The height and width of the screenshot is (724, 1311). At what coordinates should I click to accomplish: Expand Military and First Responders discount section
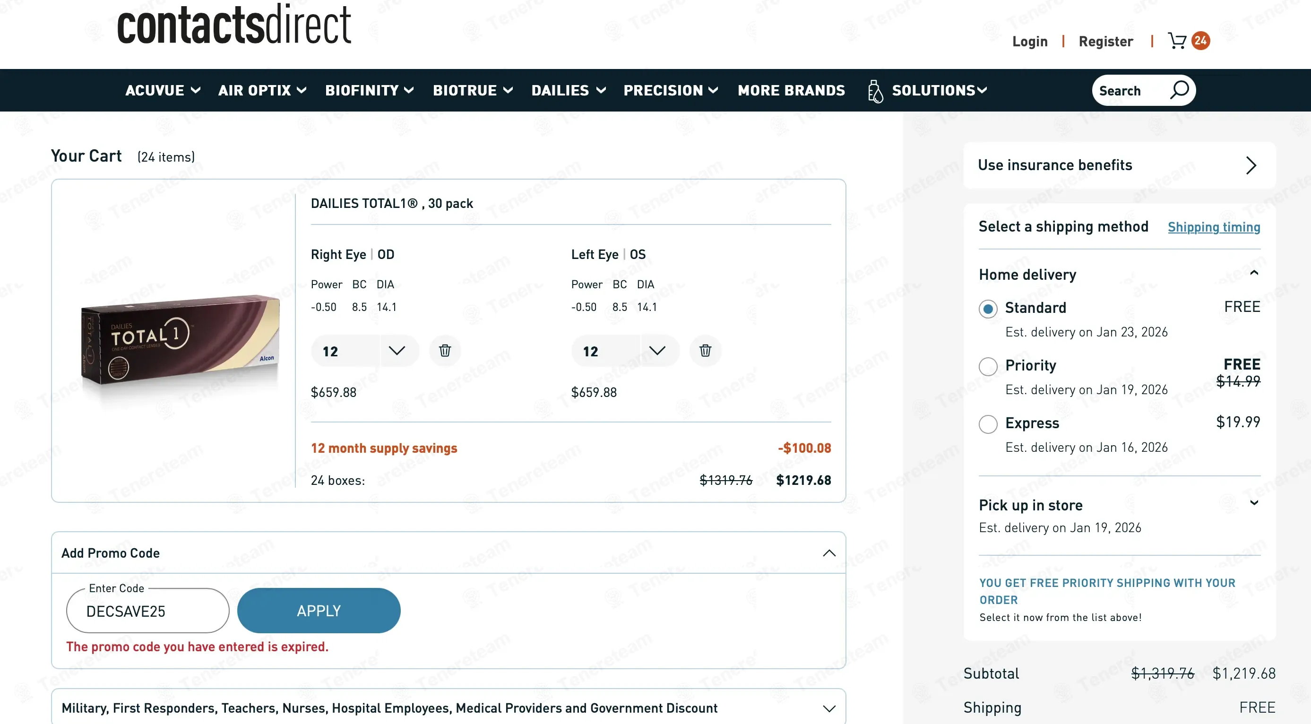pos(829,708)
